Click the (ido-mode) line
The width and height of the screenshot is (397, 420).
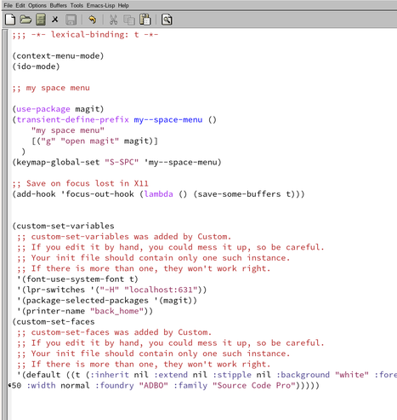coord(36,66)
